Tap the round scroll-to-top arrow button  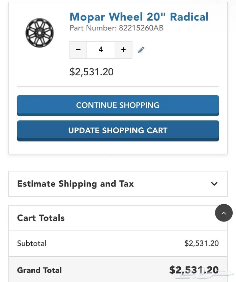pos(224,213)
